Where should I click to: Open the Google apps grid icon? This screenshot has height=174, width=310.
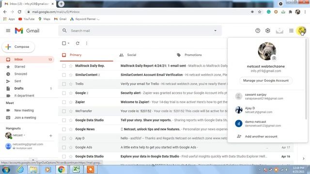pos(291,30)
